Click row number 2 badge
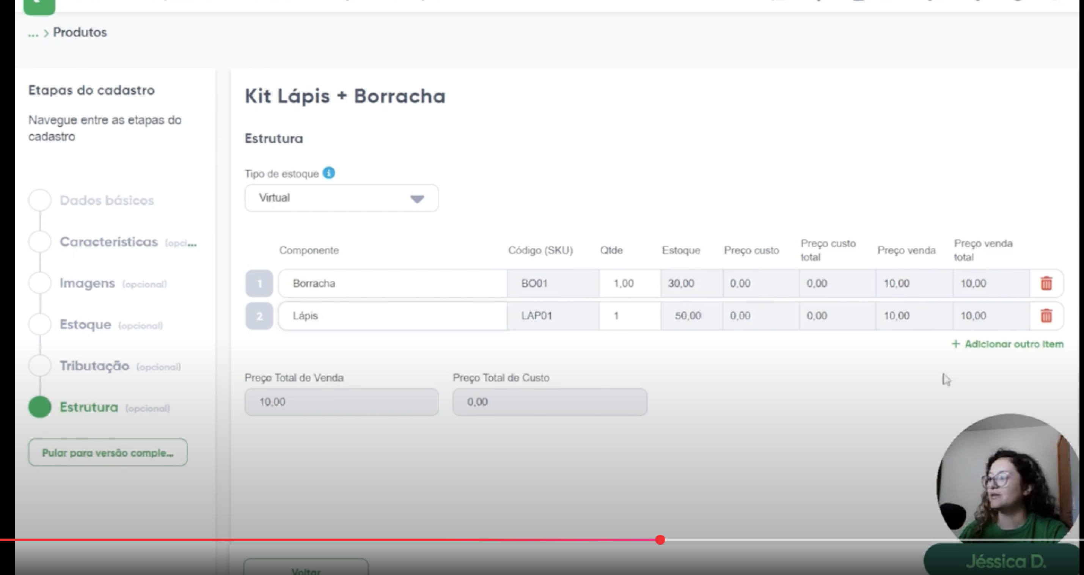The height and width of the screenshot is (575, 1084). 259,316
